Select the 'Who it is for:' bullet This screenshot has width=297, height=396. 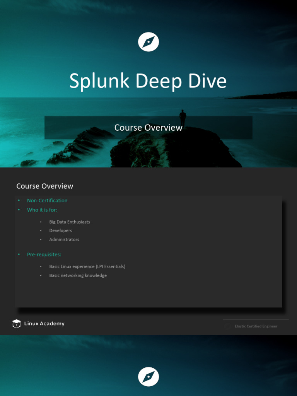pos(42,210)
